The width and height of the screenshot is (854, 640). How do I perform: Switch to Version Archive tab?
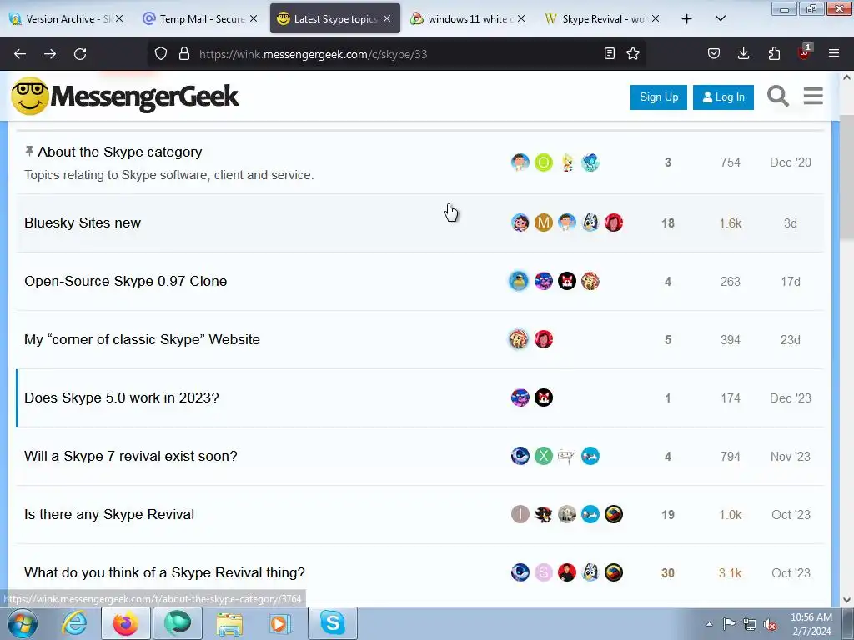pyautogui.click(x=66, y=19)
